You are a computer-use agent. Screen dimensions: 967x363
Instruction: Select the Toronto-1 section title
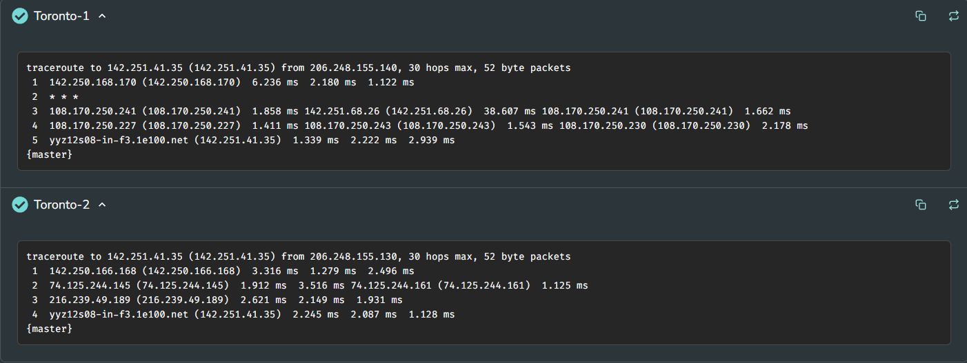click(x=61, y=16)
